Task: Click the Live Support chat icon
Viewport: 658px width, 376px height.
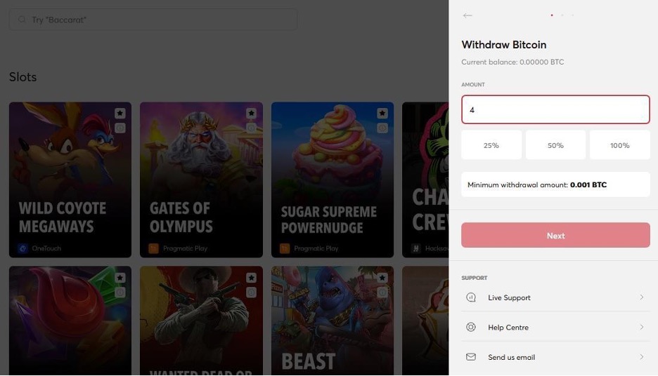Action: pyautogui.click(x=471, y=297)
